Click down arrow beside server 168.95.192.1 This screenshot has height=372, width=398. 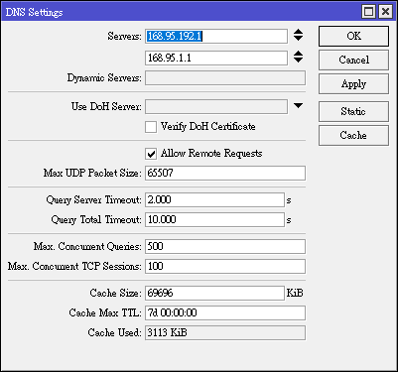298,39
